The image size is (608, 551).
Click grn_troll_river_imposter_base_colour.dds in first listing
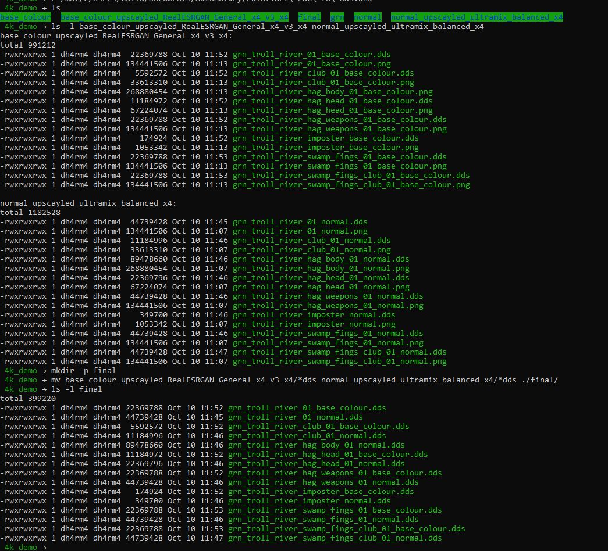click(x=326, y=138)
